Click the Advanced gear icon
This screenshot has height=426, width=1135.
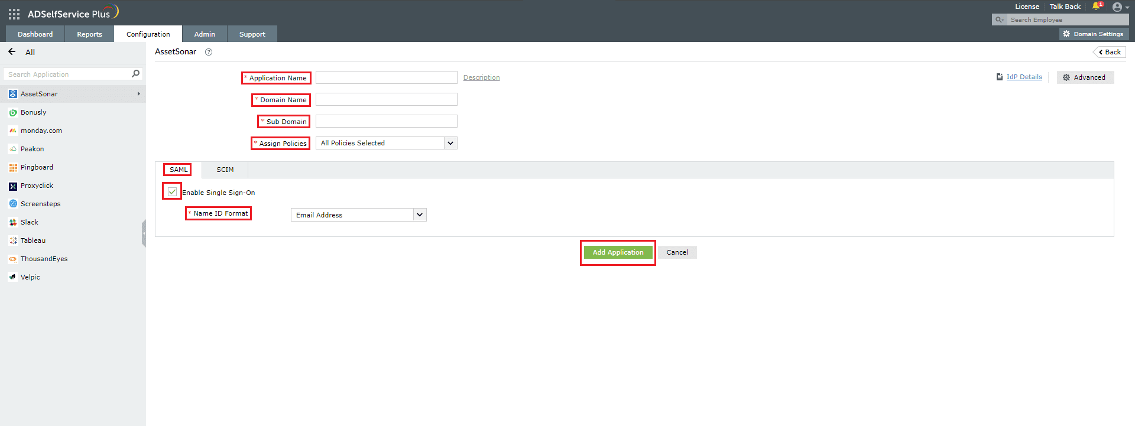pos(1066,77)
